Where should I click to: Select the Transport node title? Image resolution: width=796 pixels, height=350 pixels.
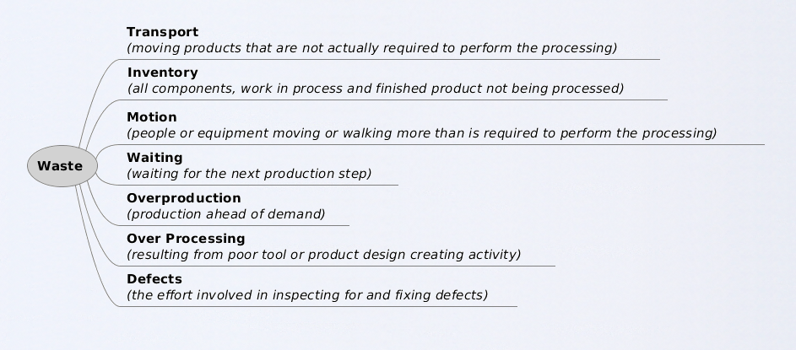[162, 32]
